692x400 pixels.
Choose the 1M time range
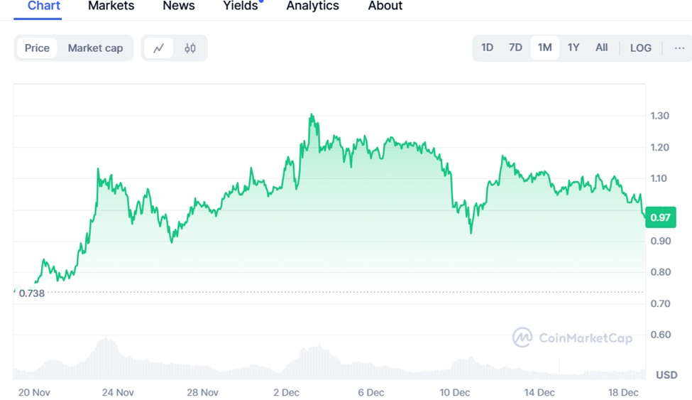click(x=544, y=48)
